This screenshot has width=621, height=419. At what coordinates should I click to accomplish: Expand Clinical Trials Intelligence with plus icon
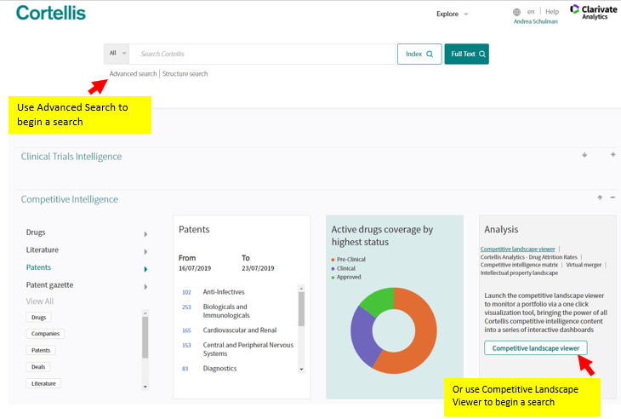click(612, 155)
